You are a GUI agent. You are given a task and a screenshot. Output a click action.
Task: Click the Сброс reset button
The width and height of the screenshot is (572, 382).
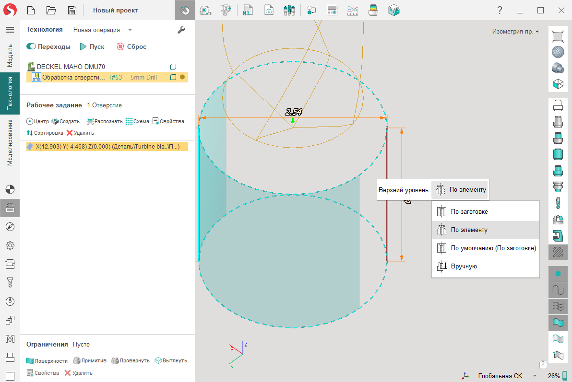point(131,46)
